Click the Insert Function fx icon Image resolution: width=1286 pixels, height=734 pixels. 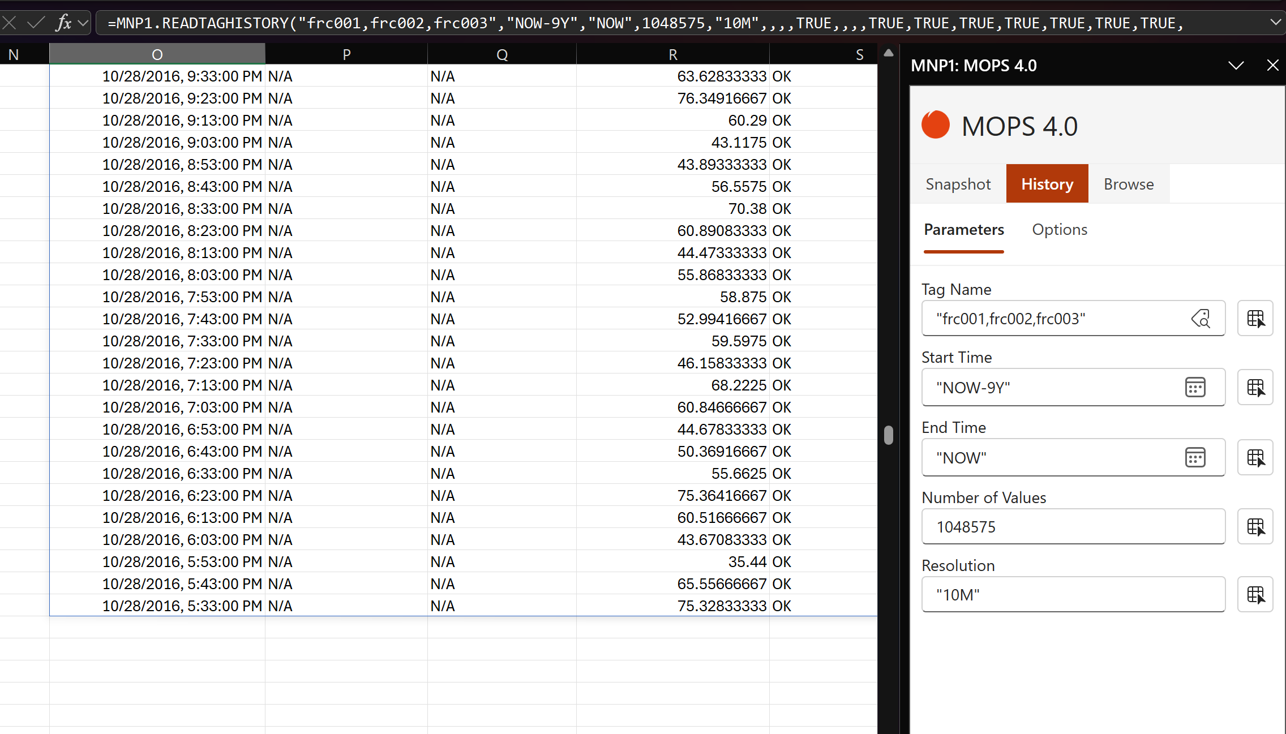tap(64, 23)
